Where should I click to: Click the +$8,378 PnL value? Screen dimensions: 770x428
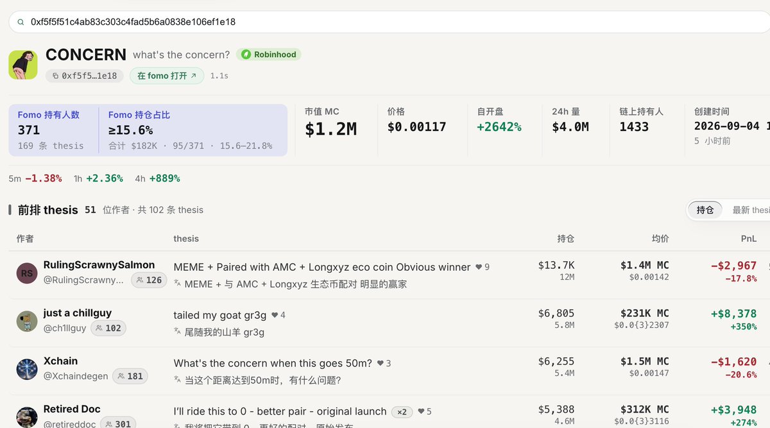[x=733, y=313]
